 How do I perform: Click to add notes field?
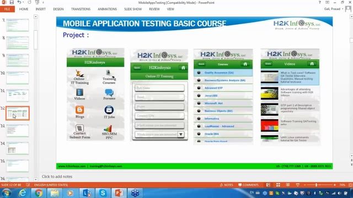(x=57, y=177)
